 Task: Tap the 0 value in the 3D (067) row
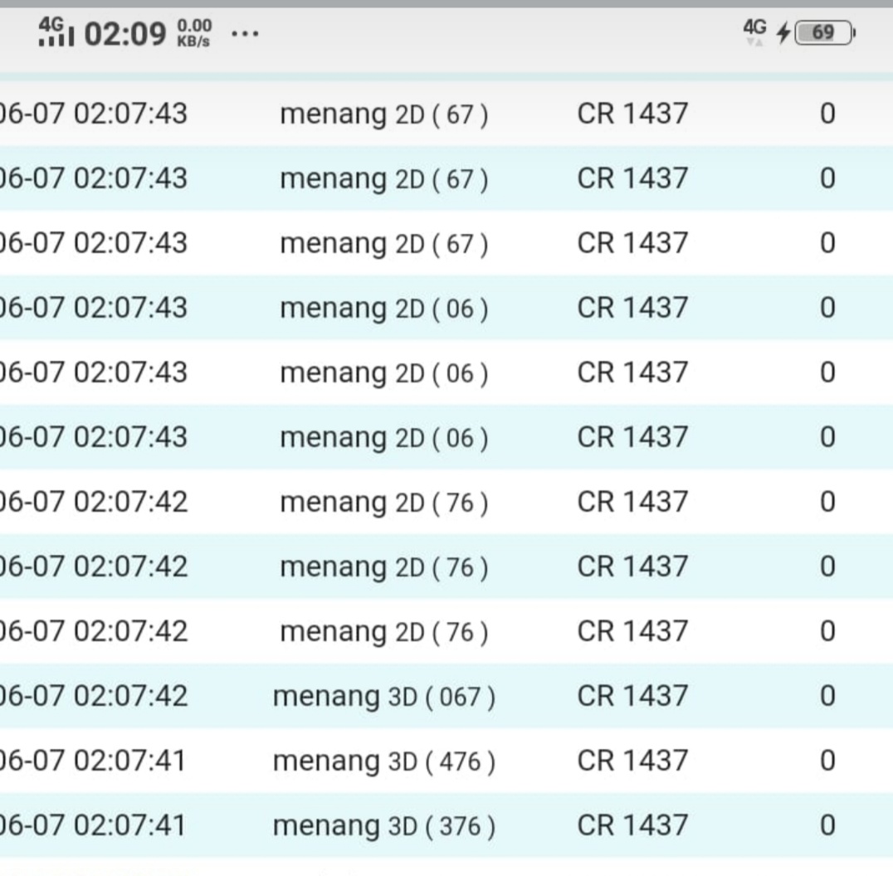tap(827, 696)
